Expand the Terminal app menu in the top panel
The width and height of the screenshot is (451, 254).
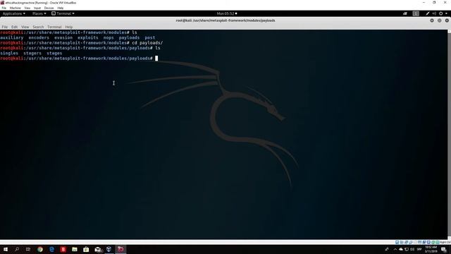tap(63, 13)
